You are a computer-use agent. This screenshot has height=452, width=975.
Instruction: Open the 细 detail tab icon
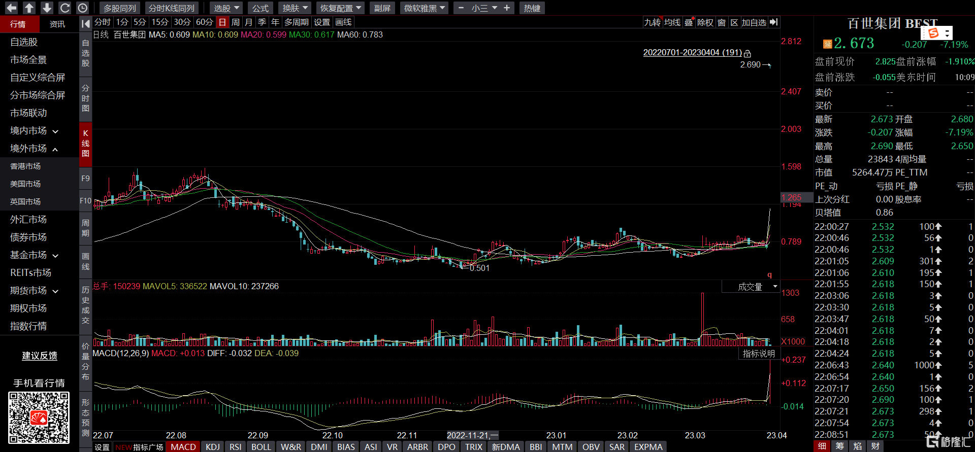point(822,446)
